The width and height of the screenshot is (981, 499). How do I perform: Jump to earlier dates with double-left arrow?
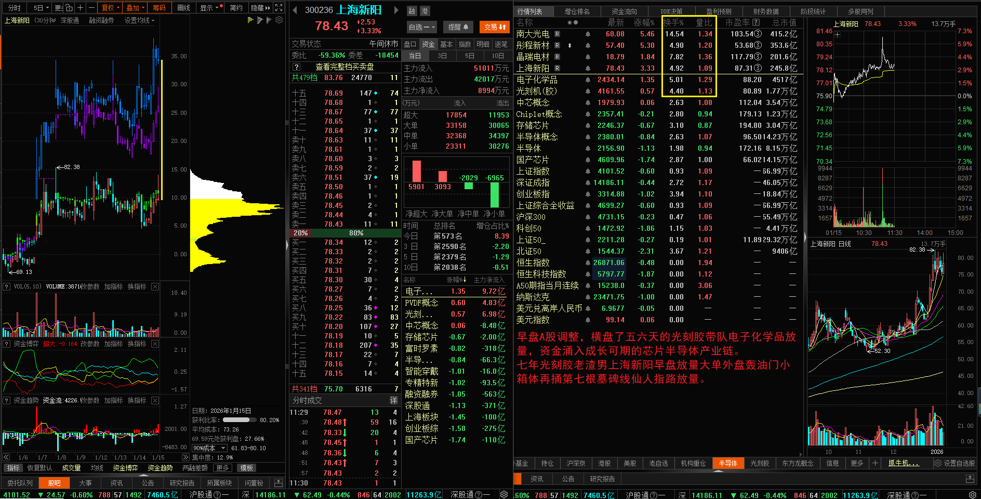(x=6, y=457)
